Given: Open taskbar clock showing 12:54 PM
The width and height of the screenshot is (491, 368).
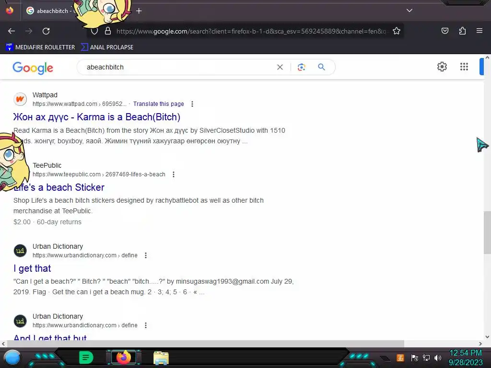Looking at the screenshot, I should pyautogui.click(x=466, y=357).
